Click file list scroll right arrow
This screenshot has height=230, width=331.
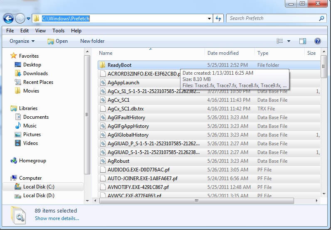(x=316, y=201)
